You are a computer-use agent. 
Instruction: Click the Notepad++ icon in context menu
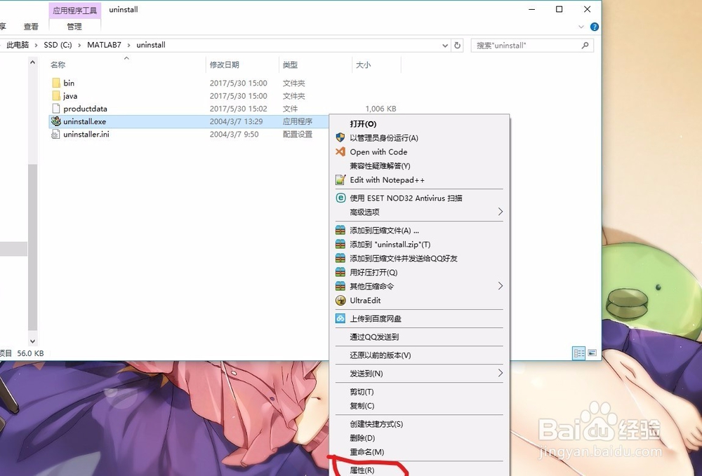pyautogui.click(x=340, y=179)
